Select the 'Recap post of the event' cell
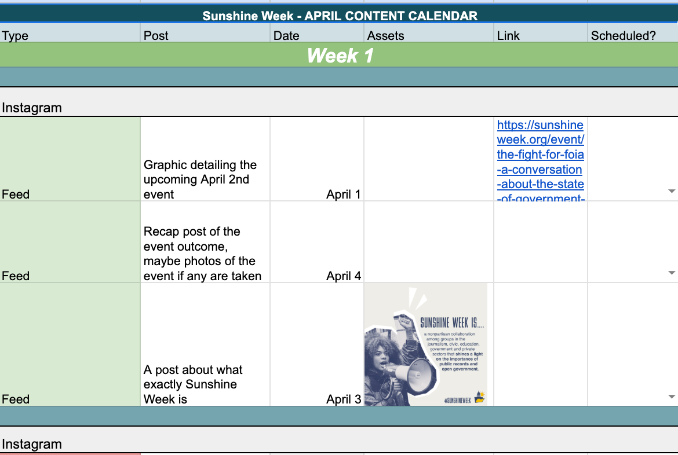 tap(205, 242)
